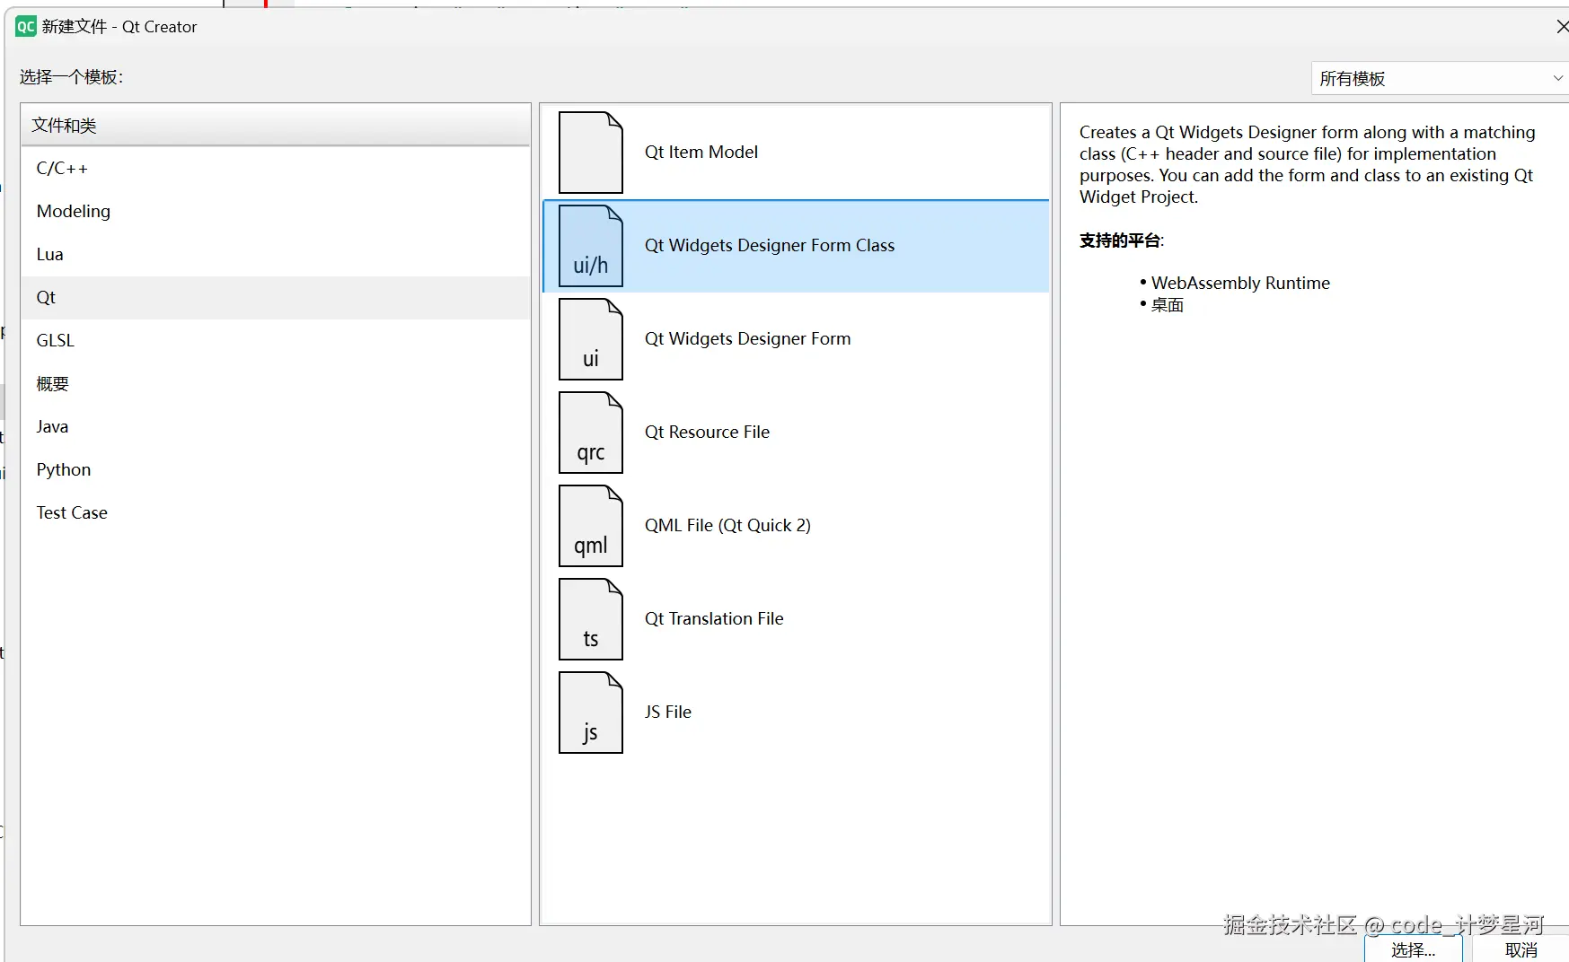Click the ui/h Designer Form Class icon
Image resolution: width=1569 pixels, height=962 pixels.
pos(590,246)
